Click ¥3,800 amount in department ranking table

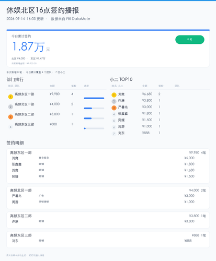point(54,114)
